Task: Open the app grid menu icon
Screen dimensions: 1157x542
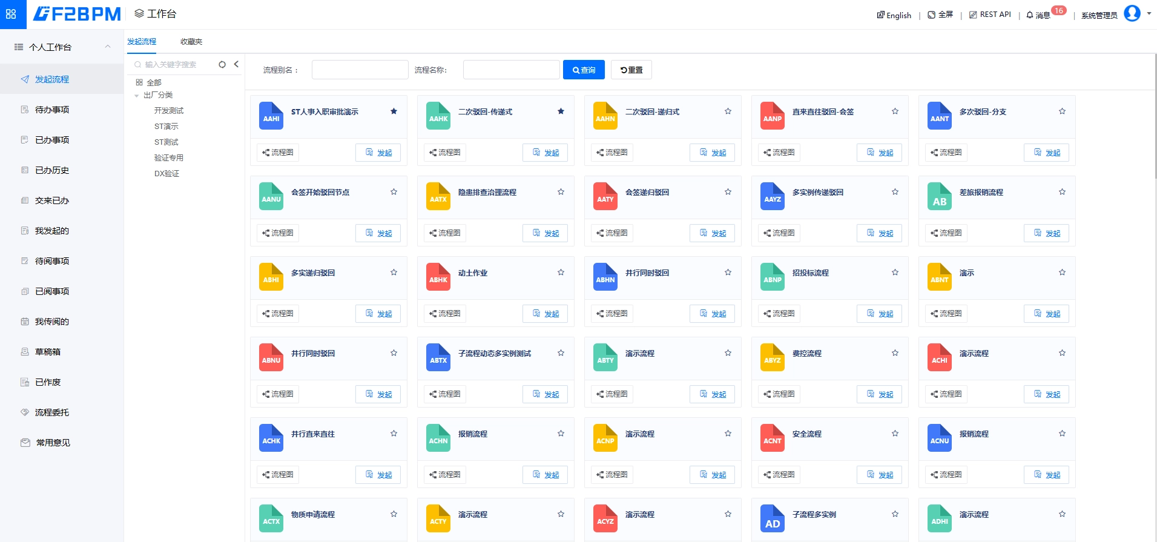Action: coord(11,14)
